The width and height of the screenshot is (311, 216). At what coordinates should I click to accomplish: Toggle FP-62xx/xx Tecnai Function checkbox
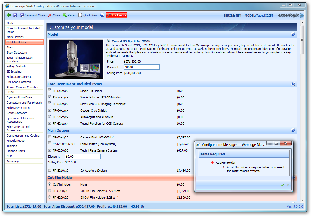coord(50,123)
